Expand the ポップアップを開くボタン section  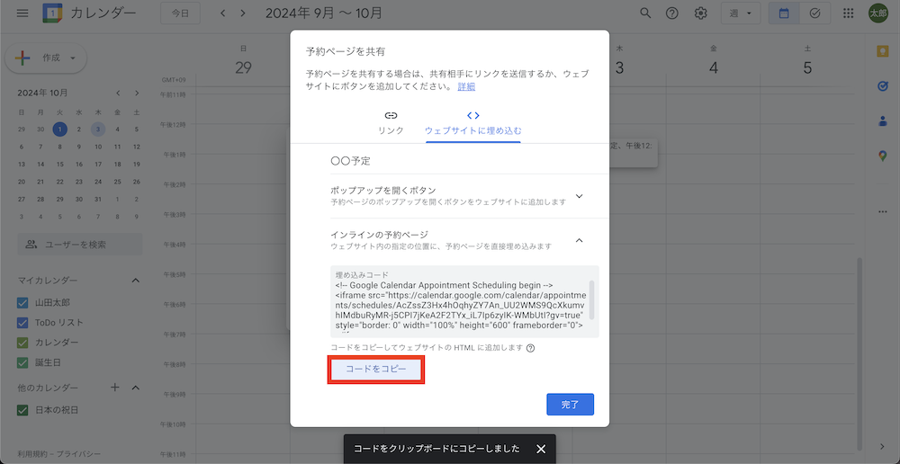click(579, 196)
